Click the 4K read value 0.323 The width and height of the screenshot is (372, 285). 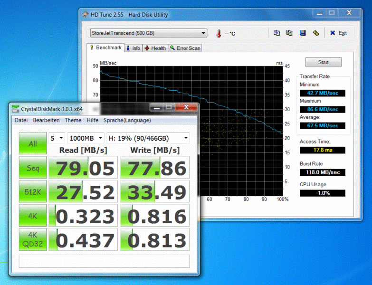point(83,216)
